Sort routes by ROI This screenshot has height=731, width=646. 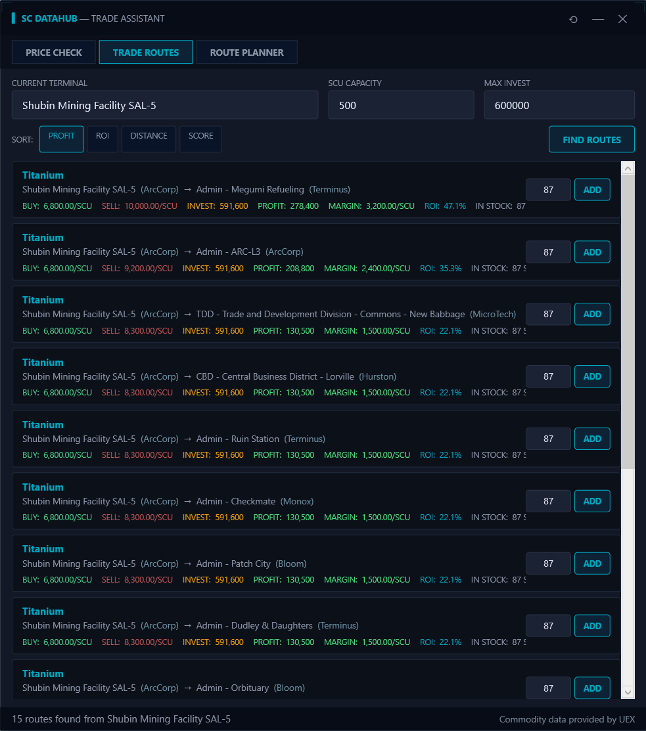click(103, 139)
